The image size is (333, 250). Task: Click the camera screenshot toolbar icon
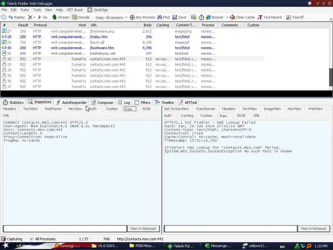pyautogui.click(x=194, y=17)
